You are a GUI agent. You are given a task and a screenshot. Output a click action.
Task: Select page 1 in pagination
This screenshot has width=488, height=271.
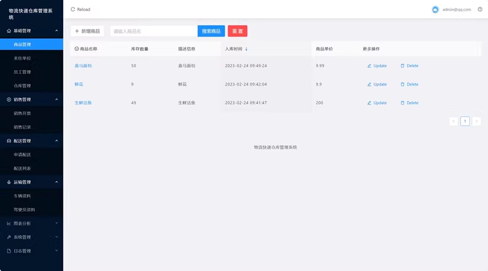[x=465, y=121]
